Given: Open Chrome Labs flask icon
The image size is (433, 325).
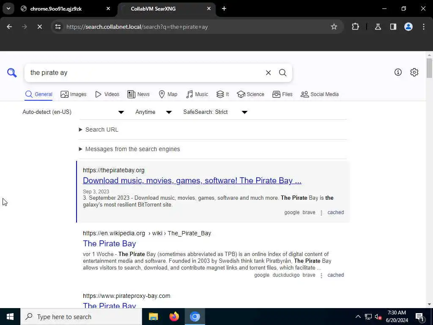Looking at the screenshot, I should tap(378, 27).
